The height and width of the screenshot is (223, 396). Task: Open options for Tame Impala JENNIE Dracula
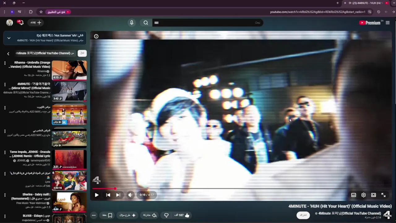[x=5, y=152]
